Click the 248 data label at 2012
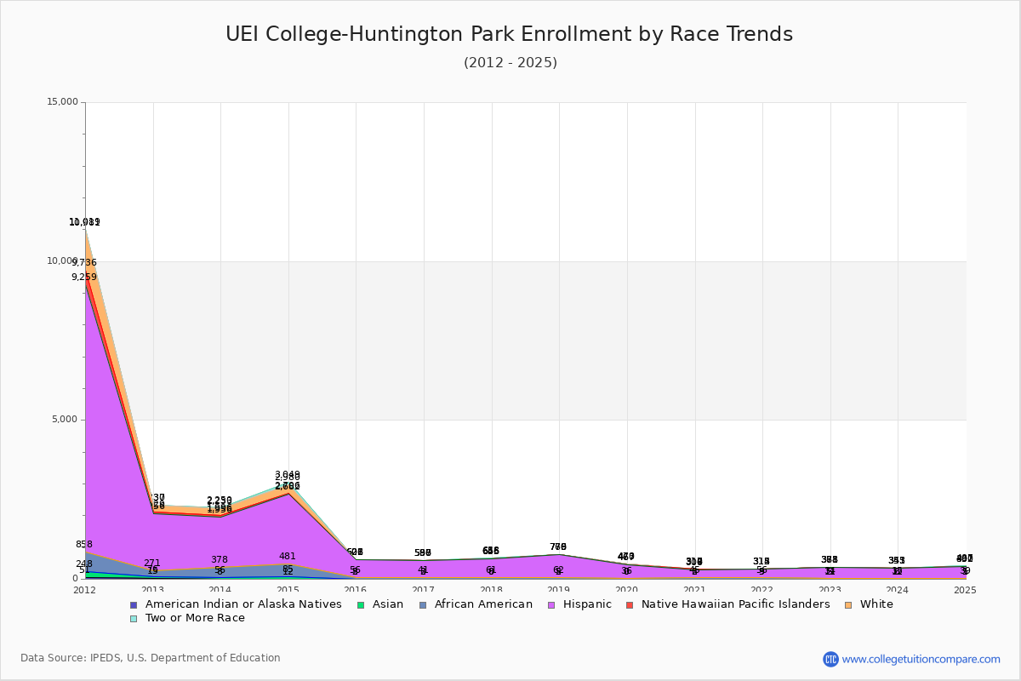Screen dimensions: 1021x681 point(84,564)
